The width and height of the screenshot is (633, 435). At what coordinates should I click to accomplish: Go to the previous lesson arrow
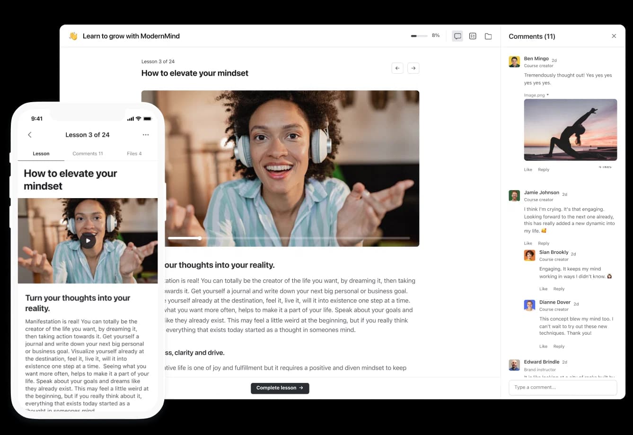(x=397, y=68)
